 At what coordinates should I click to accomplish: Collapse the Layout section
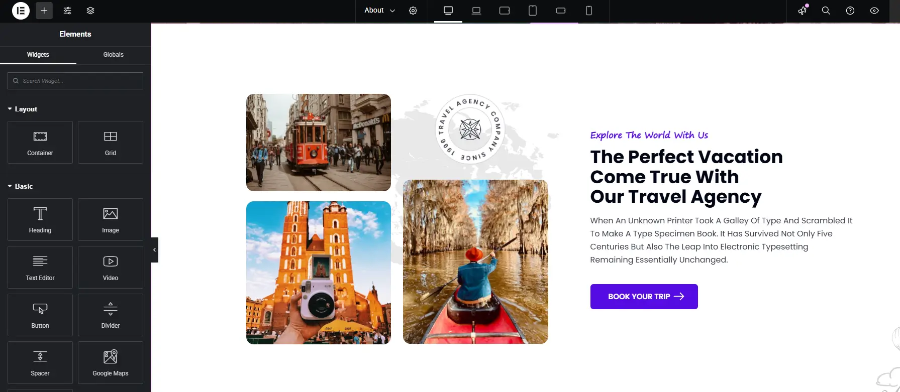pyautogui.click(x=23, y=109)
